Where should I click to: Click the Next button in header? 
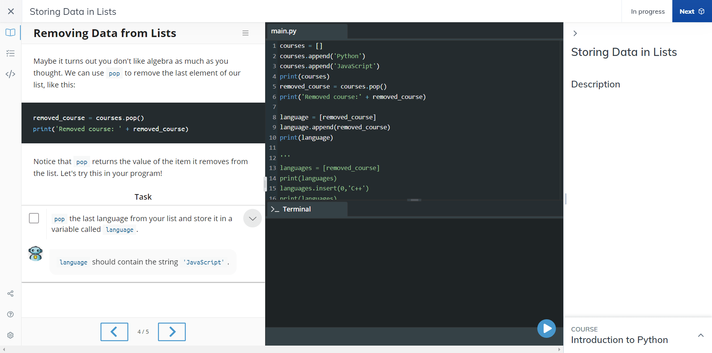(692, 11)
